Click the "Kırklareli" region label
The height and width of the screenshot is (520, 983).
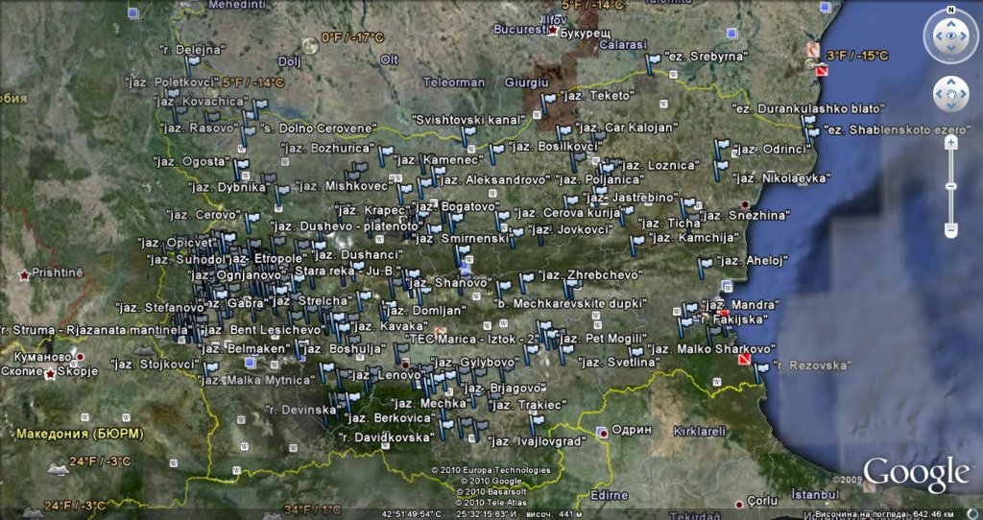tap(699, 431)
